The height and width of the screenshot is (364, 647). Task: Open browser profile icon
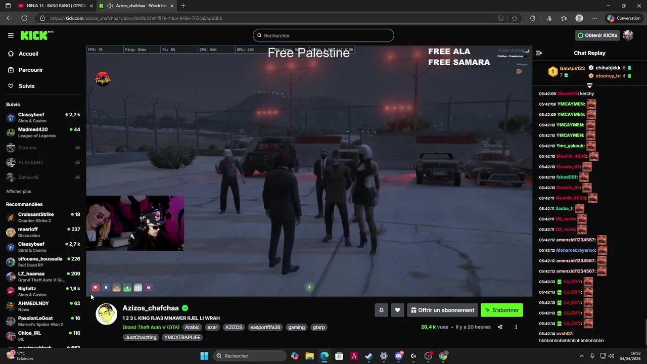click(x=579, y=18)
